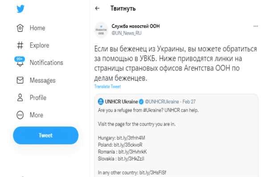Screen dimensions: 263x177
Task: Open Profile via the person icon
Action: [20, 97]
